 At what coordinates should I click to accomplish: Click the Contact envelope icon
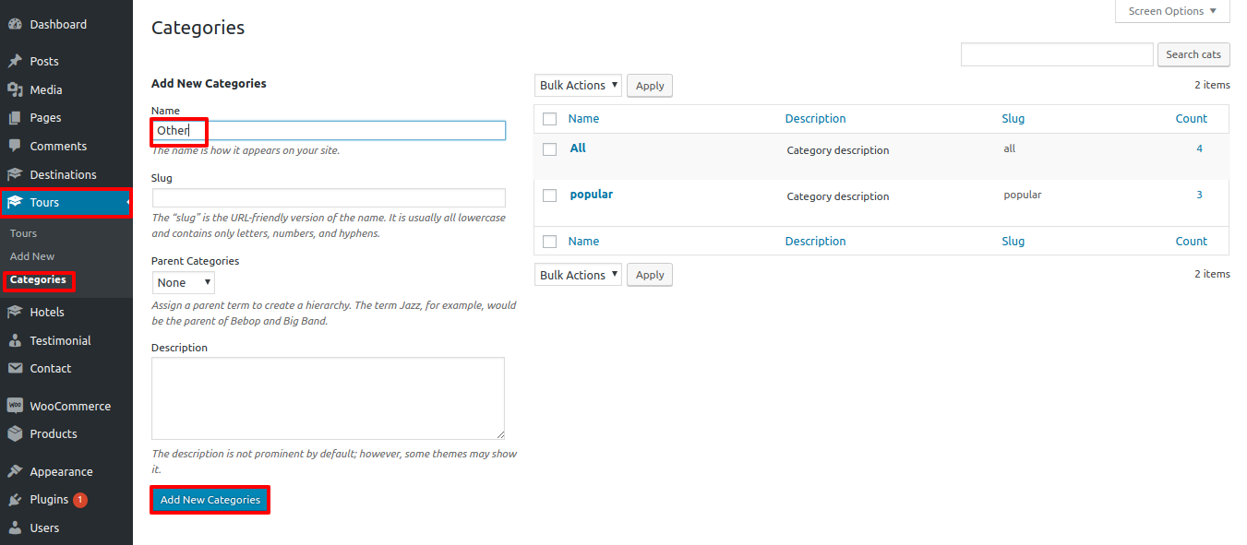tap(15, 368)
